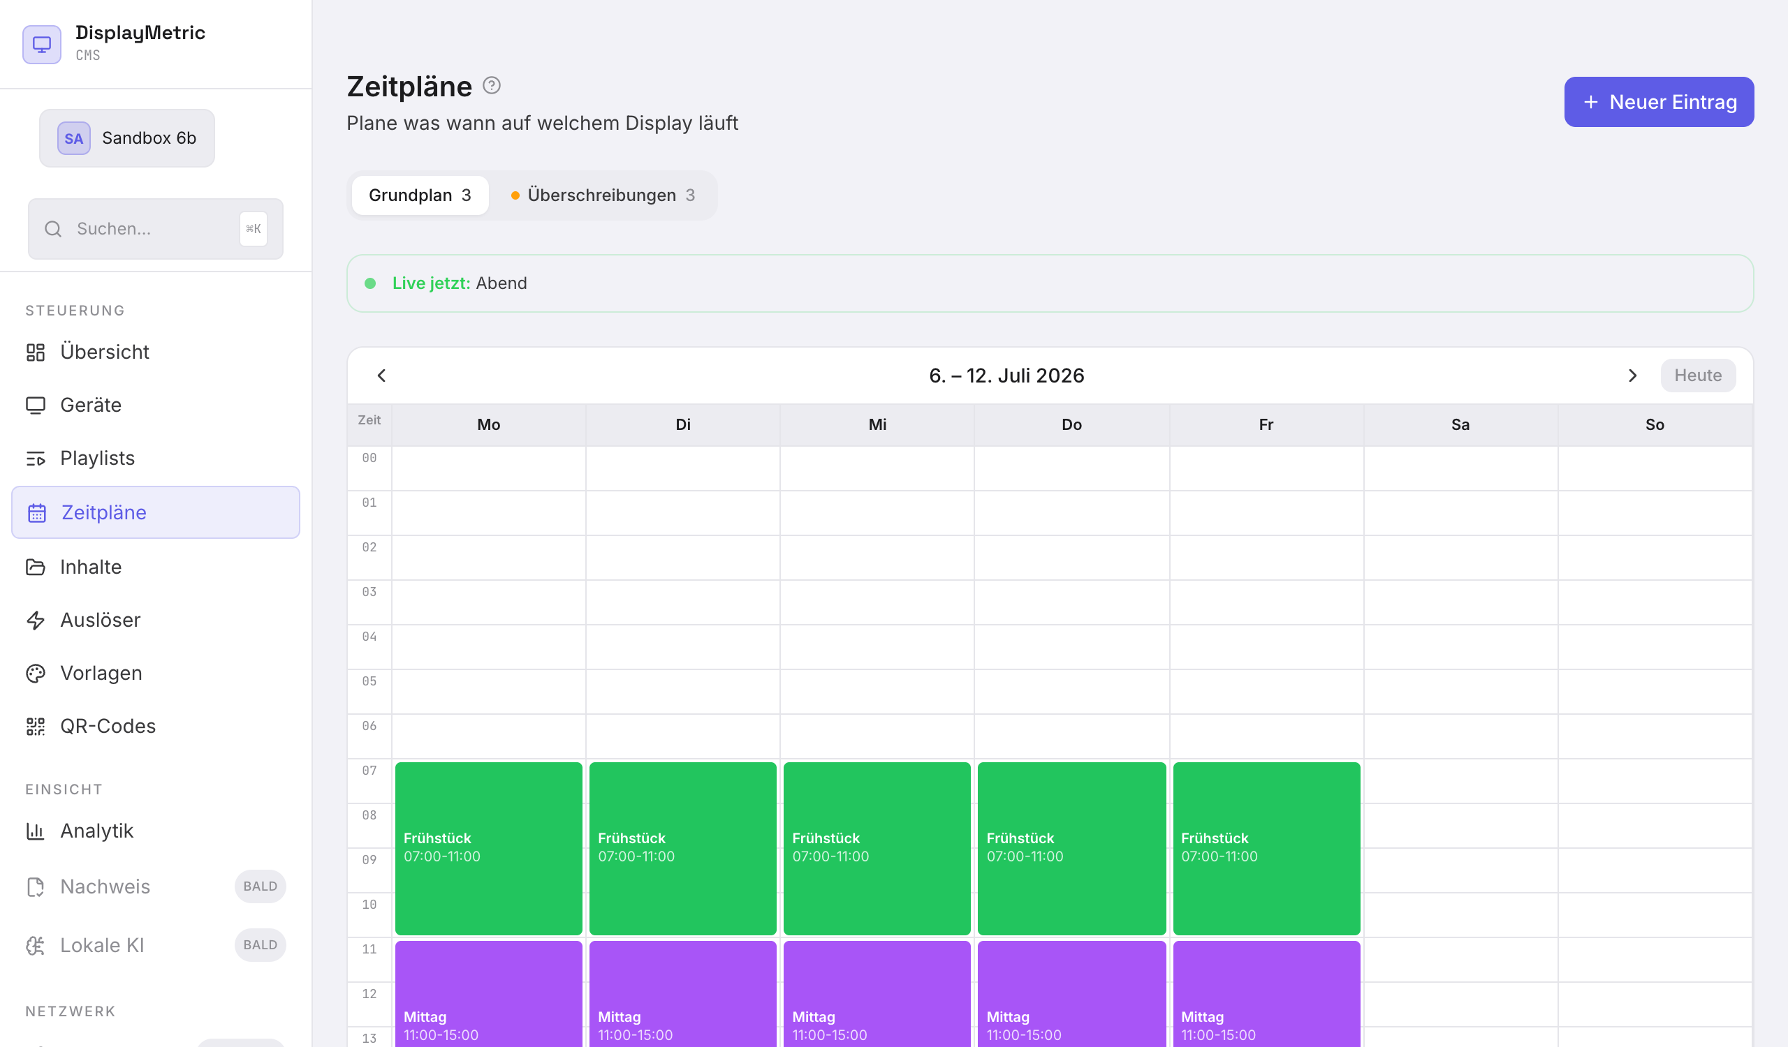Click the BALD badge next to Nachweis
Image resolution: width=1788 pixels, height=1047 pixels.
coord(261,886)
